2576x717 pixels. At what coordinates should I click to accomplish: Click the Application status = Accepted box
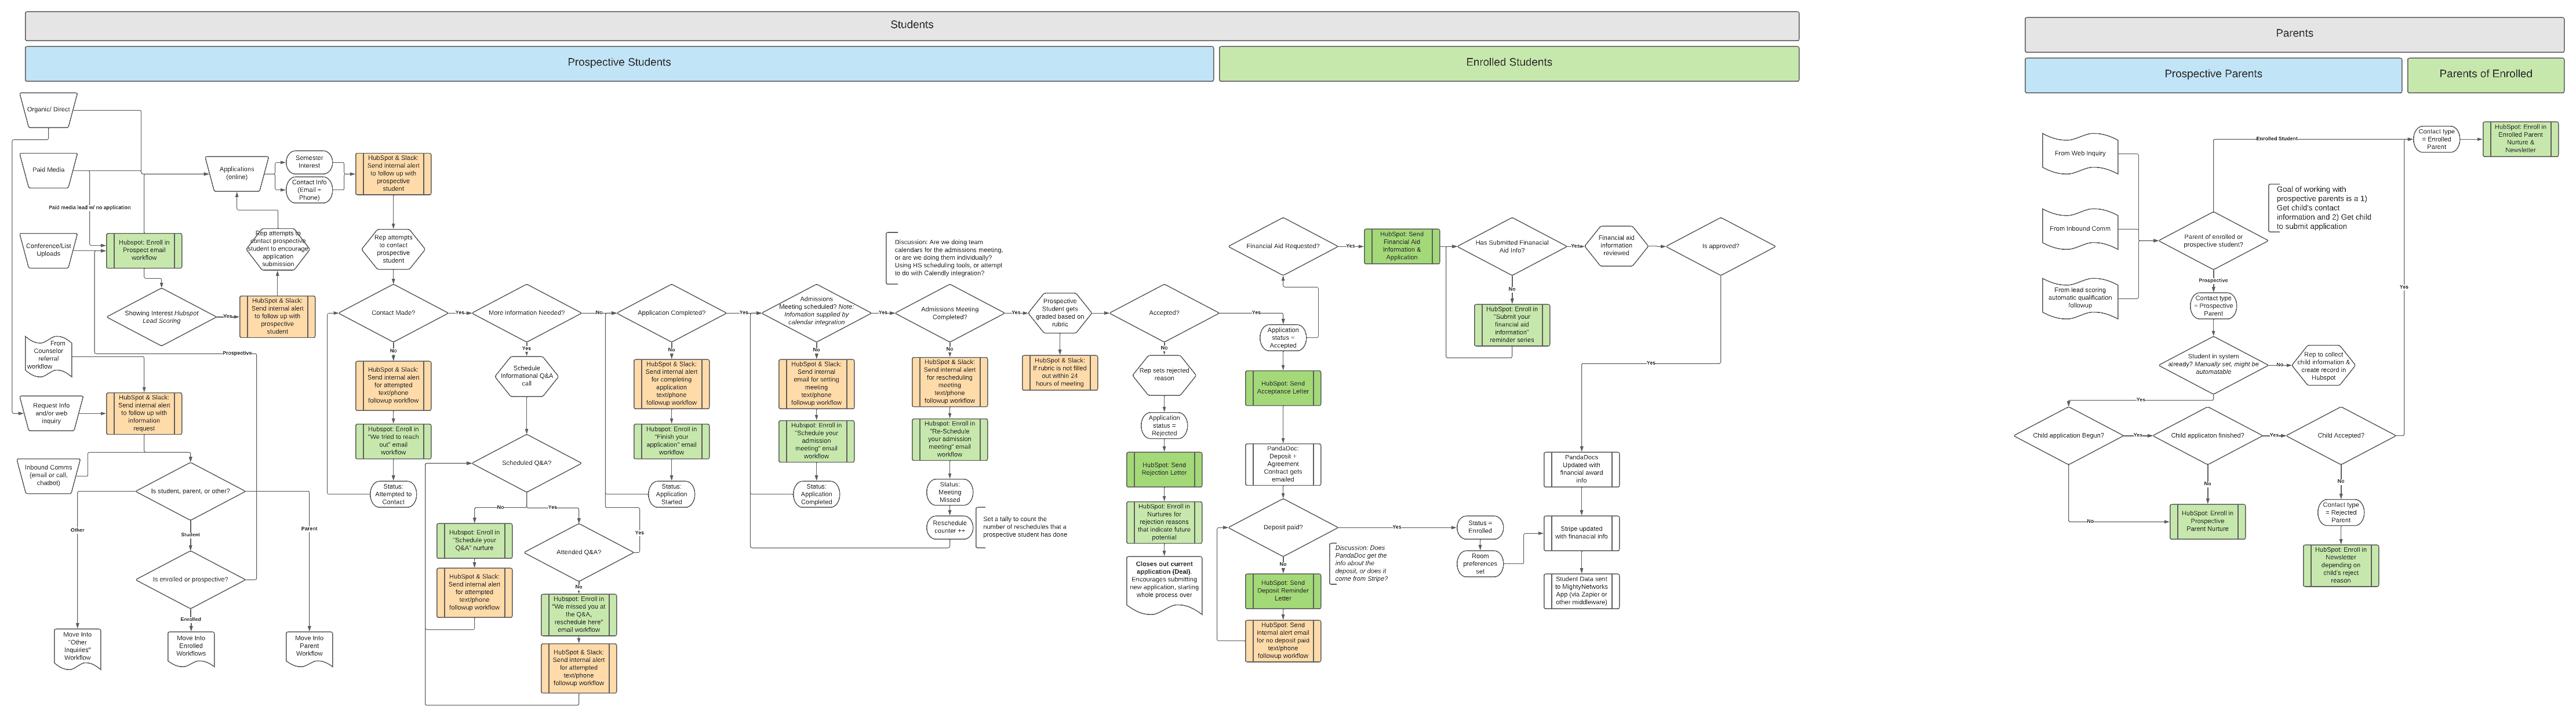click(x=1283, y=338)
